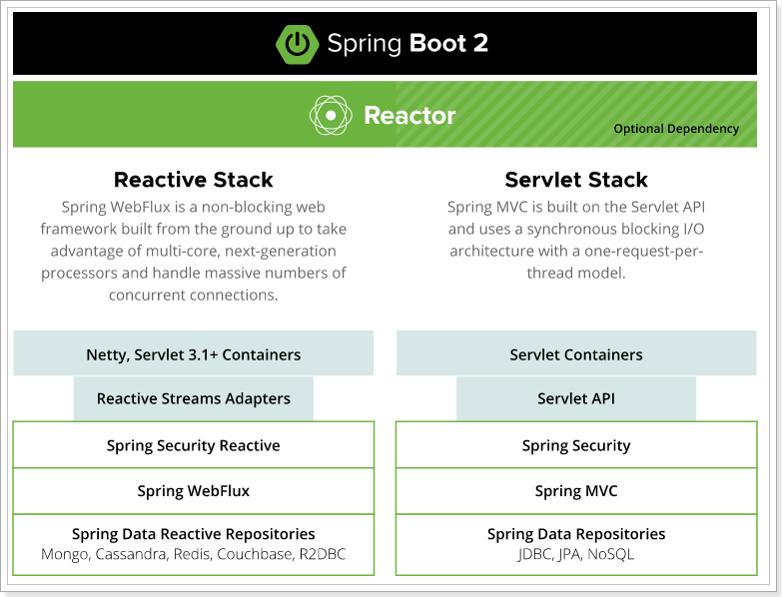Select the Servlet API box
The image size is (782, 597).
pyautogui.click(x=576, y=398)
